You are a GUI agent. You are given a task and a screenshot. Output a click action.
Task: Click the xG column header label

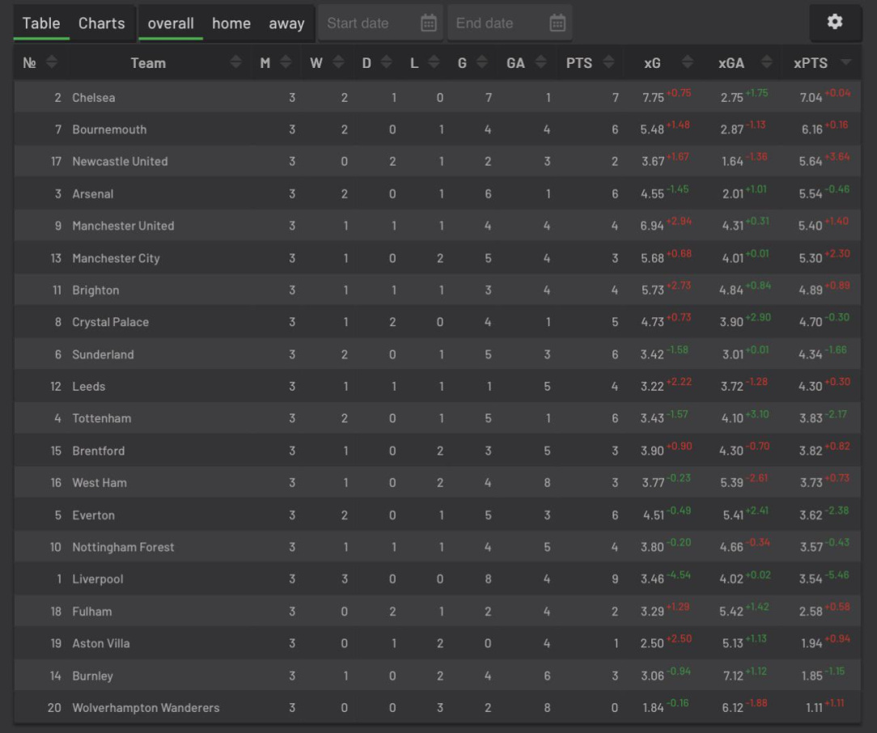coord(652,63)
